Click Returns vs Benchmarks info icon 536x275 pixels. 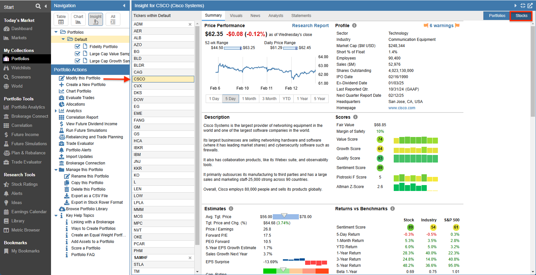coord(392,209)
